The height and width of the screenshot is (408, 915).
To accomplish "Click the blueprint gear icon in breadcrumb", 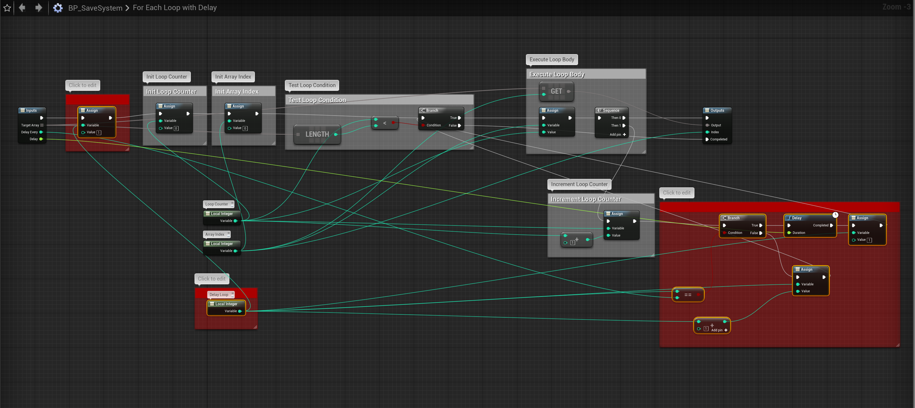I will click(58, 8).
